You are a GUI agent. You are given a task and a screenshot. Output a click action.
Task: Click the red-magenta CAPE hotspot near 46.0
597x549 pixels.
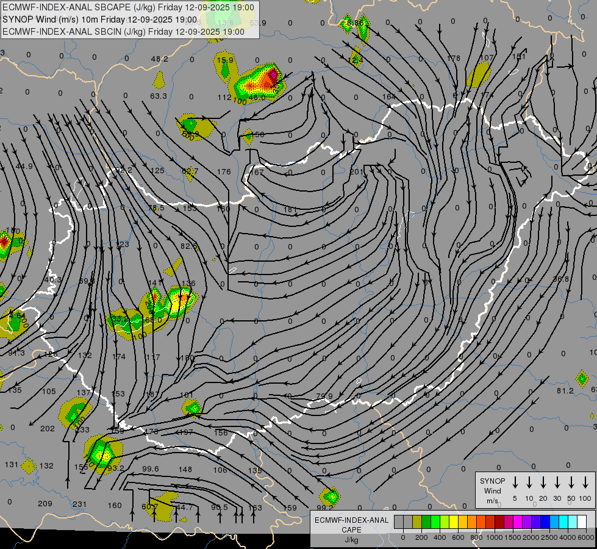point(273,74)
